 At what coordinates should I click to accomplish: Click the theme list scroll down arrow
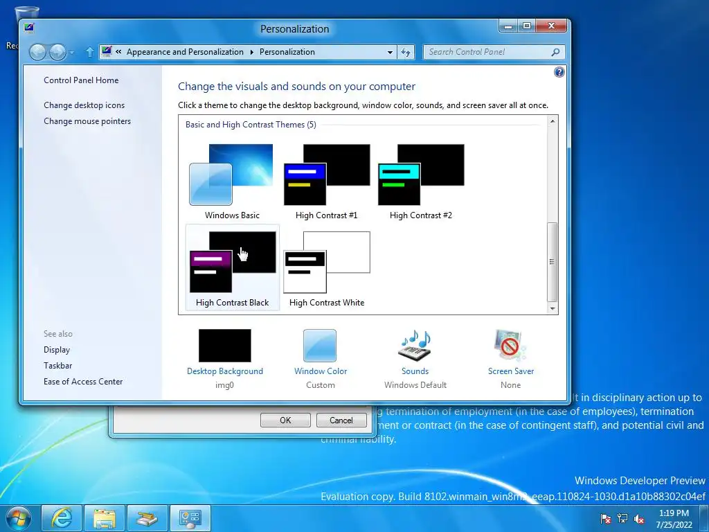point(552,308)
